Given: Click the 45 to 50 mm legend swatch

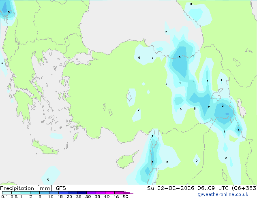Looking at the screenshot, I should [119, 193].
